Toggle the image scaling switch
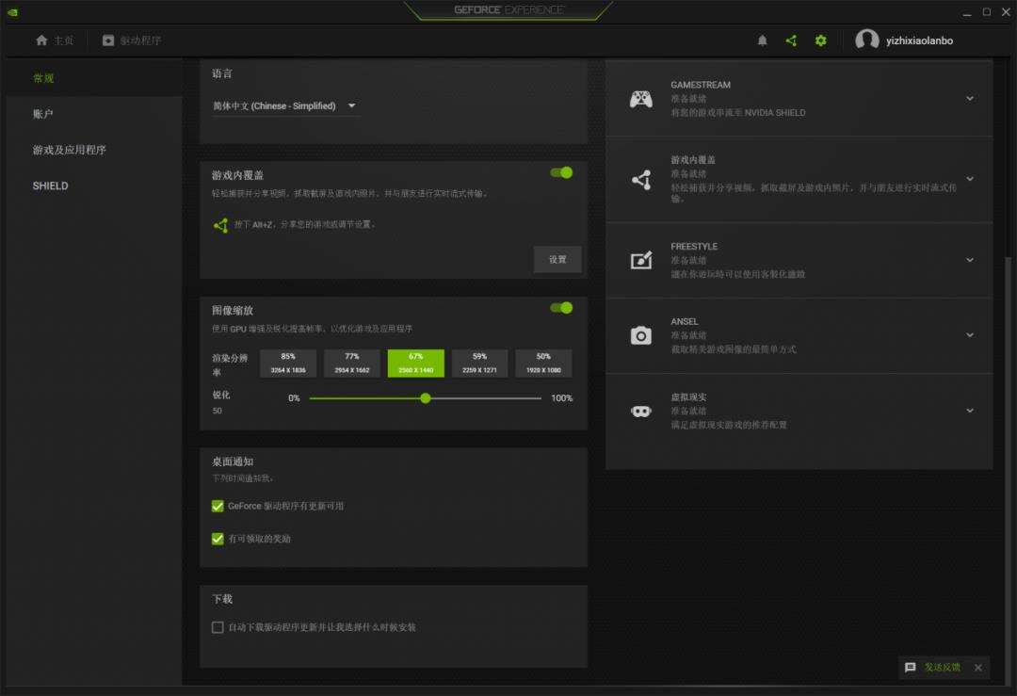 [561, 307]
